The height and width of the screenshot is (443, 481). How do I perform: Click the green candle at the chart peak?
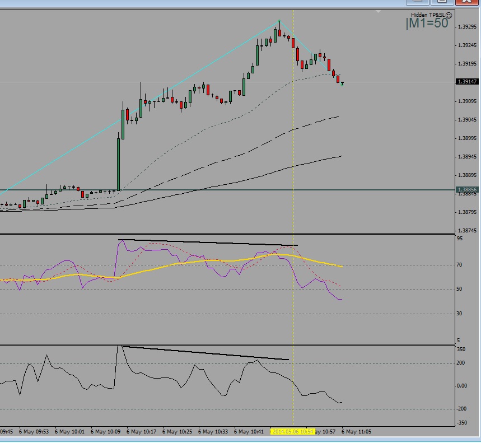[275, 36]
